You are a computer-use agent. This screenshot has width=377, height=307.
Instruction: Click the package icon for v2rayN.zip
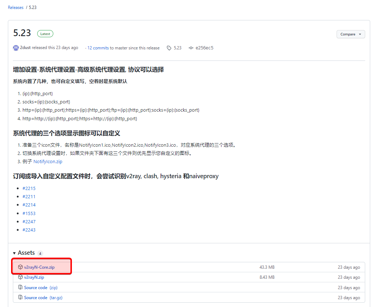[20, 277]
